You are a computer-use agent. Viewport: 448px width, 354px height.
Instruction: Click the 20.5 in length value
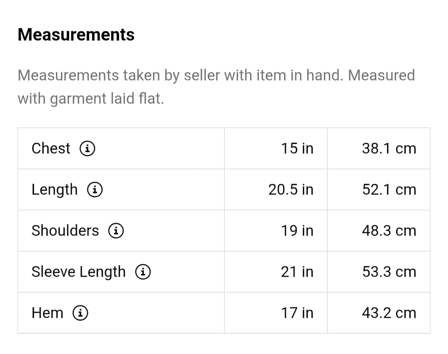click(x=291, y=189)
